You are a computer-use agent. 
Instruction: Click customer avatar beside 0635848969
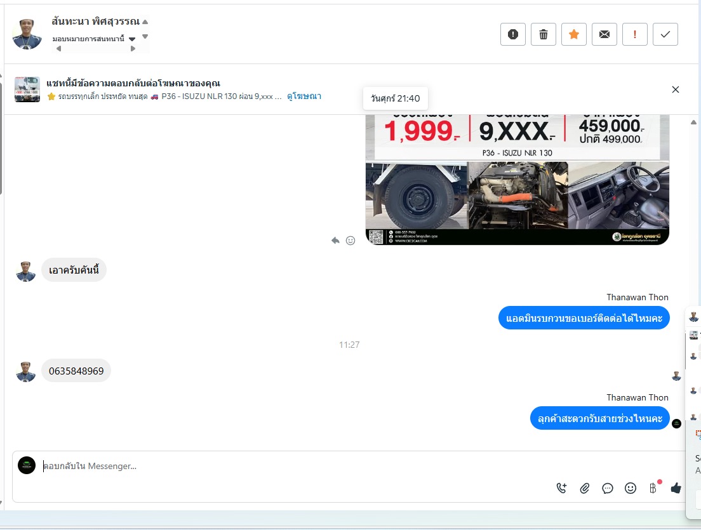[25, 372]
